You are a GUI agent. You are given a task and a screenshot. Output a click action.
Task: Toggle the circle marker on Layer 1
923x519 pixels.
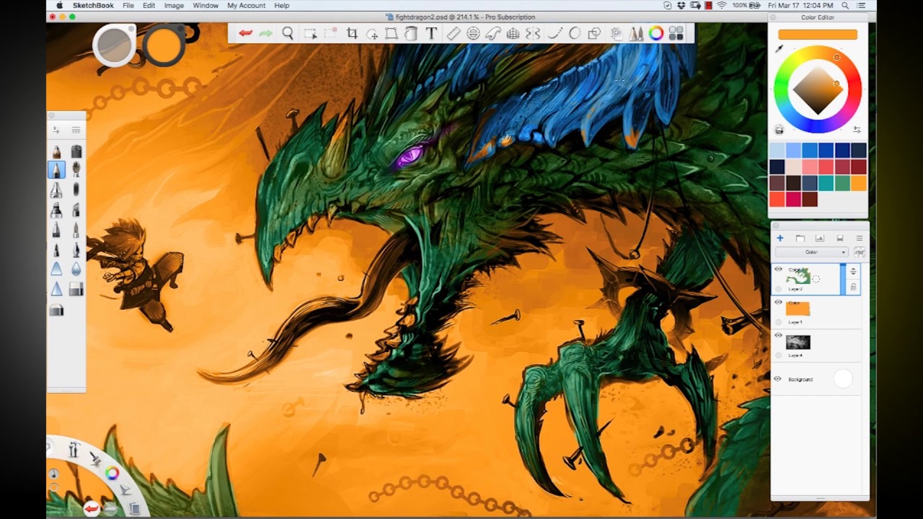coord(777,322)
